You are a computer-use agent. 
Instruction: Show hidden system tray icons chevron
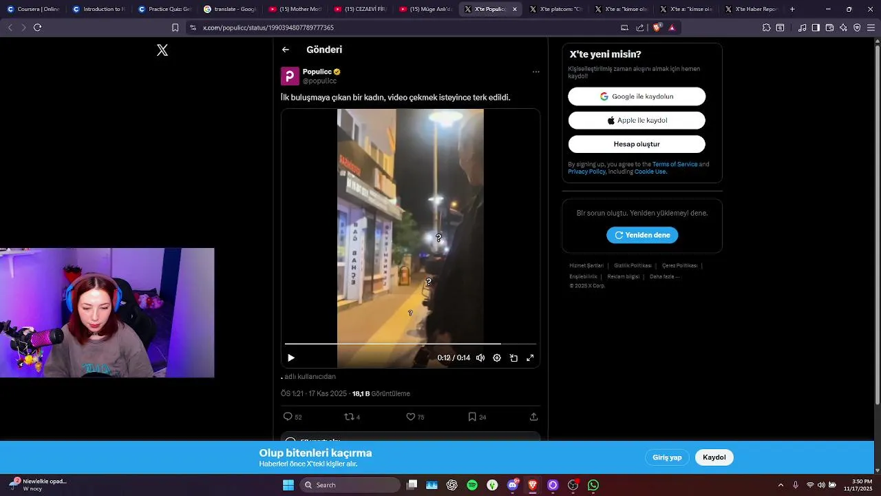click(x=781, y=485)
